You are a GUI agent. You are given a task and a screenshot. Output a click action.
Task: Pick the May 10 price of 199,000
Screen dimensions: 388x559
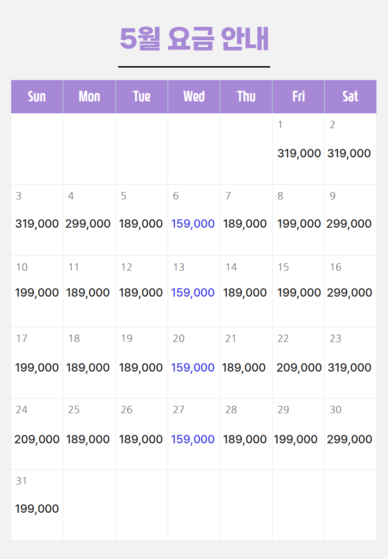(37, 292)
